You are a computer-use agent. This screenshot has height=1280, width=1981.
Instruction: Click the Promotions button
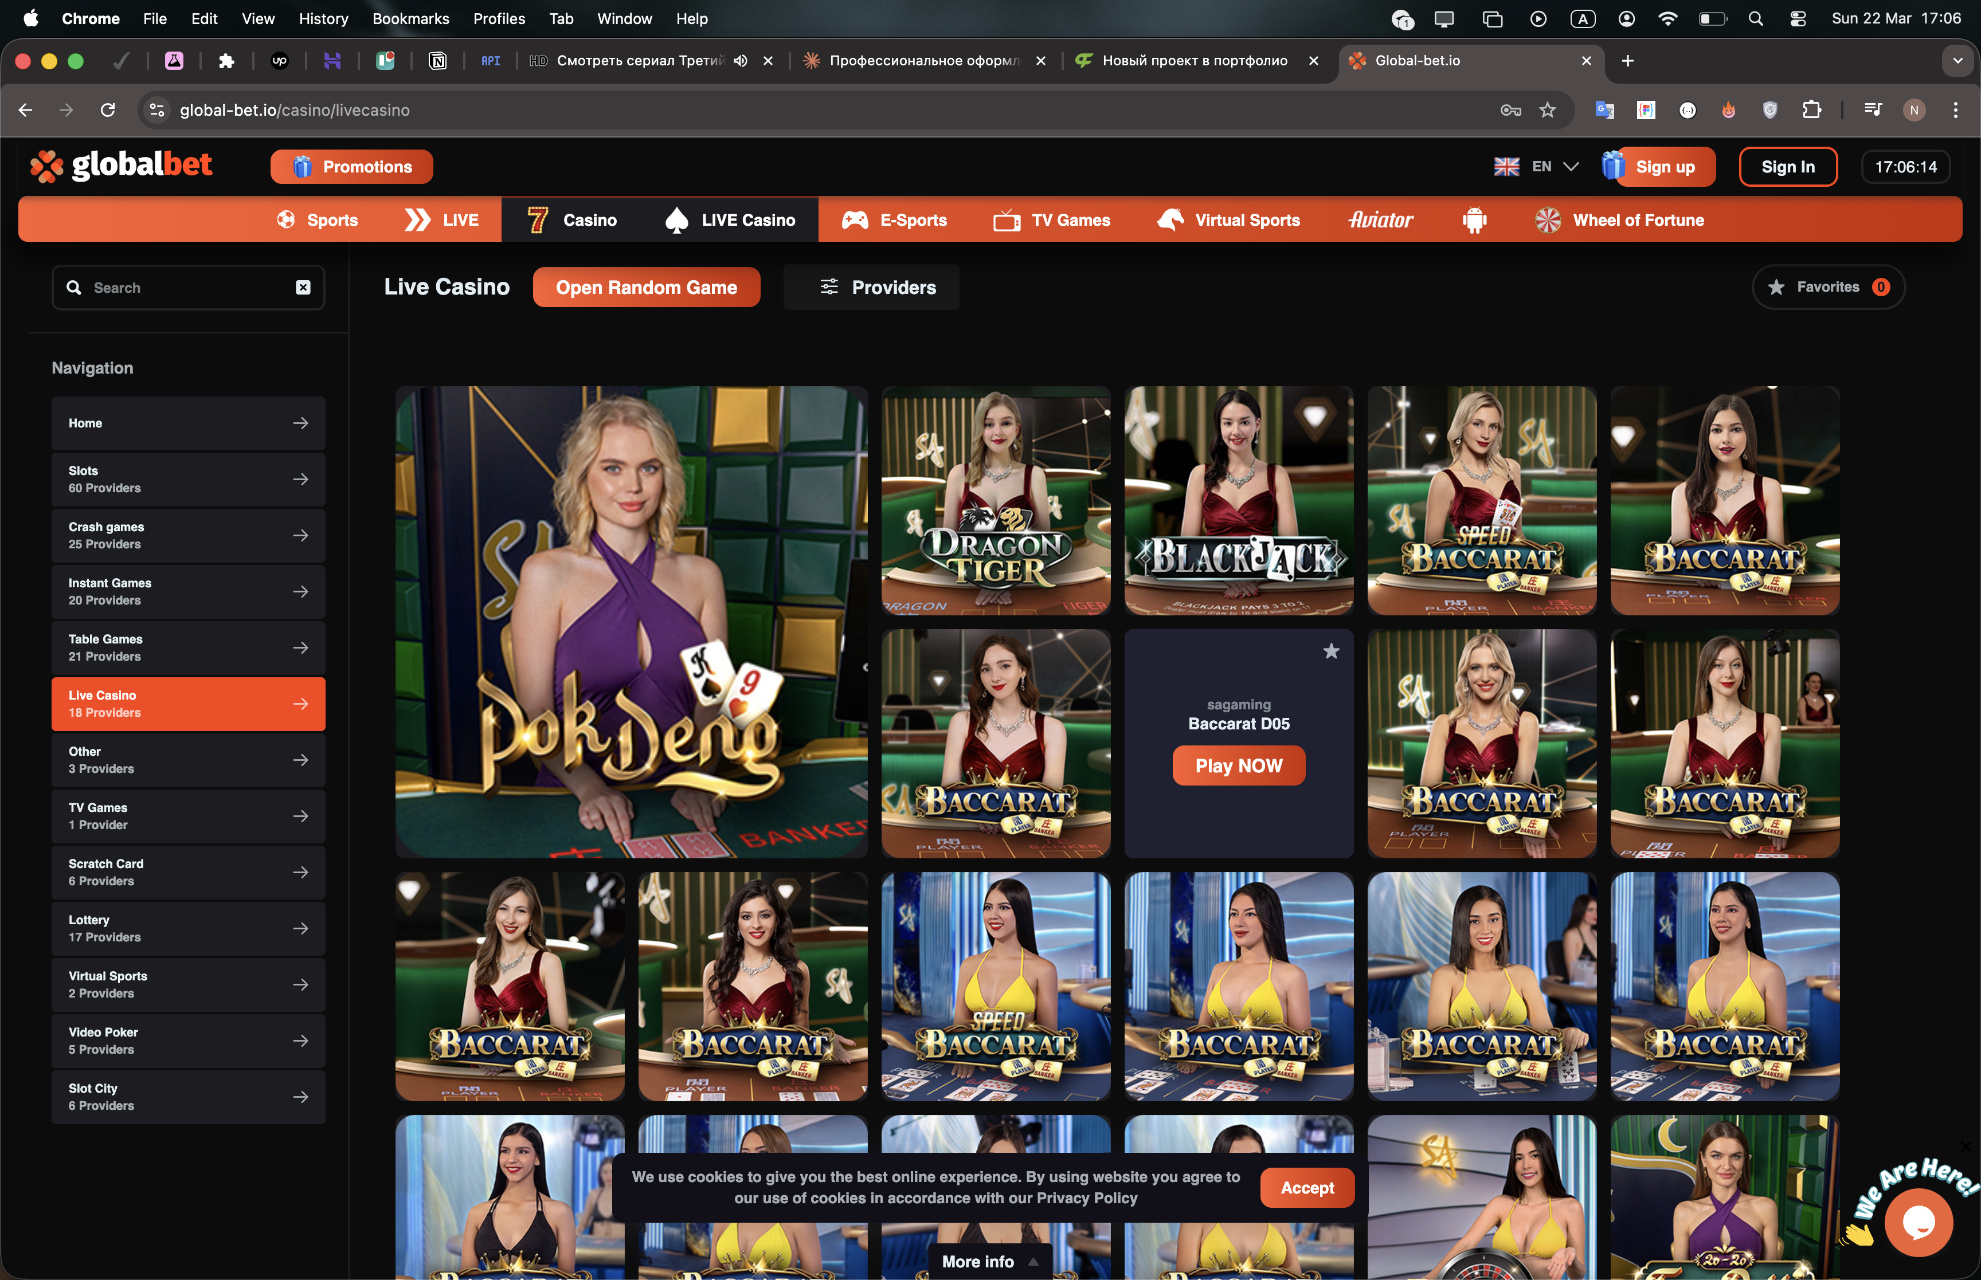(x=351, y=167)
